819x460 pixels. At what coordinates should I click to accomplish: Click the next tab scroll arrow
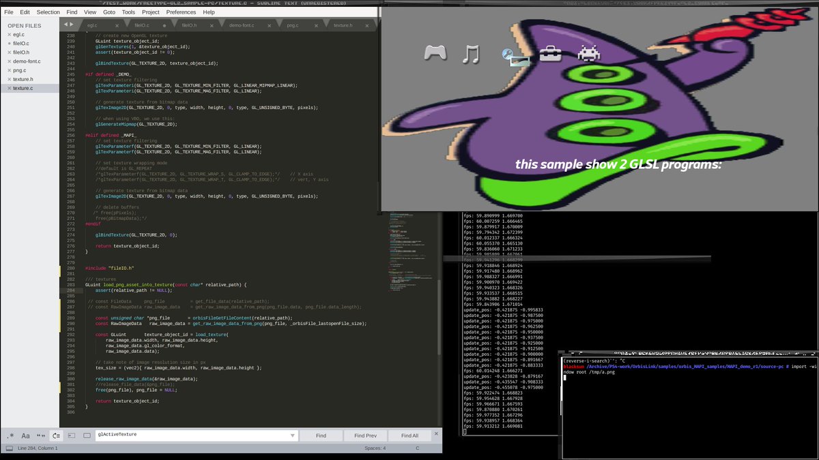tap(73, 25)
